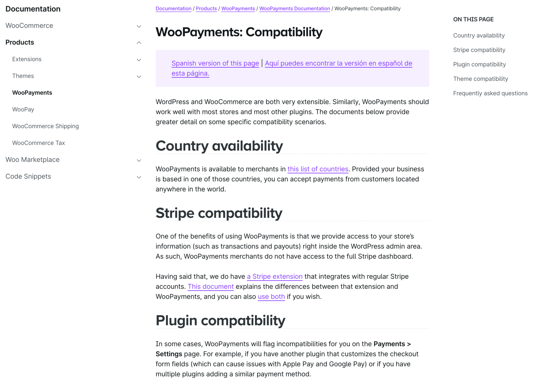Click the Documentation breadcrumb link

click(173, 9)
